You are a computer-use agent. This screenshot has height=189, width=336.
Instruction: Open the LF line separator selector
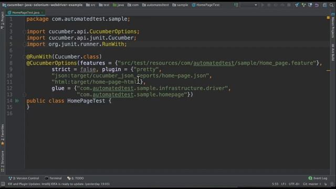[283, 184]
